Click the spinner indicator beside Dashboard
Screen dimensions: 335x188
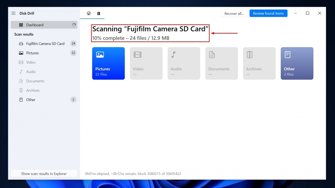(x=74, y=25)
